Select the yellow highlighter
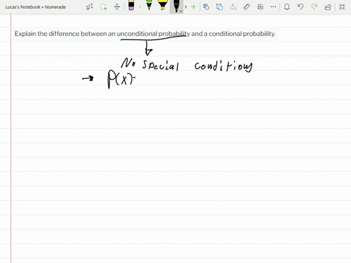 click(x=162, y=5)
